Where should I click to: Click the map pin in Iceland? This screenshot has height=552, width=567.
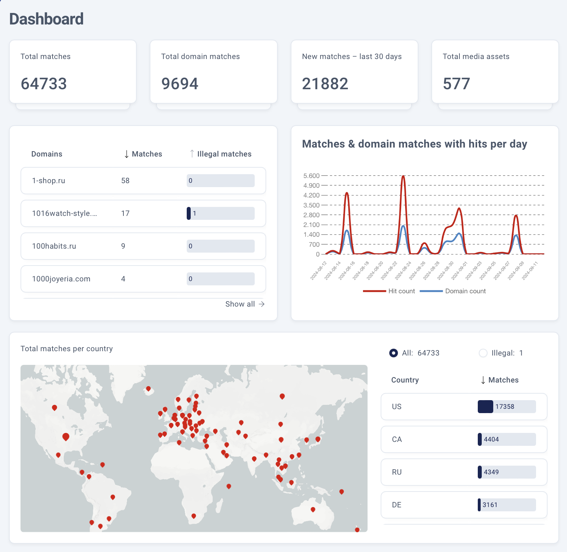148,389
